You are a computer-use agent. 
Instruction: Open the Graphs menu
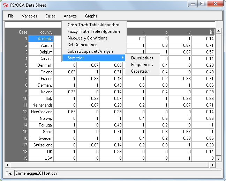pyautogui.click(x=91, y=16)
